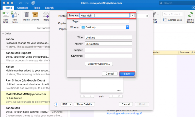Cancel the Save As dialog
The width and height of the screenshot is (195, 117).
tap(110, 74)
